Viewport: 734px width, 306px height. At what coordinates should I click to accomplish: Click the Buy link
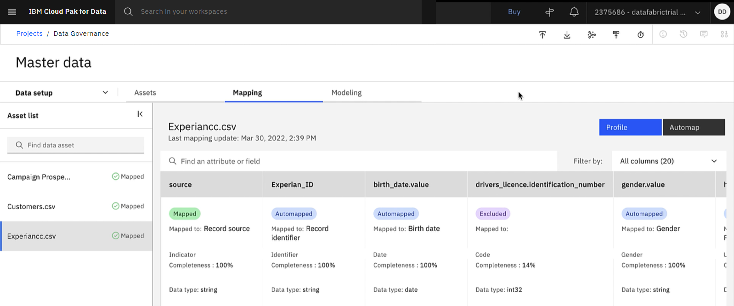click(x=514, y=12)
